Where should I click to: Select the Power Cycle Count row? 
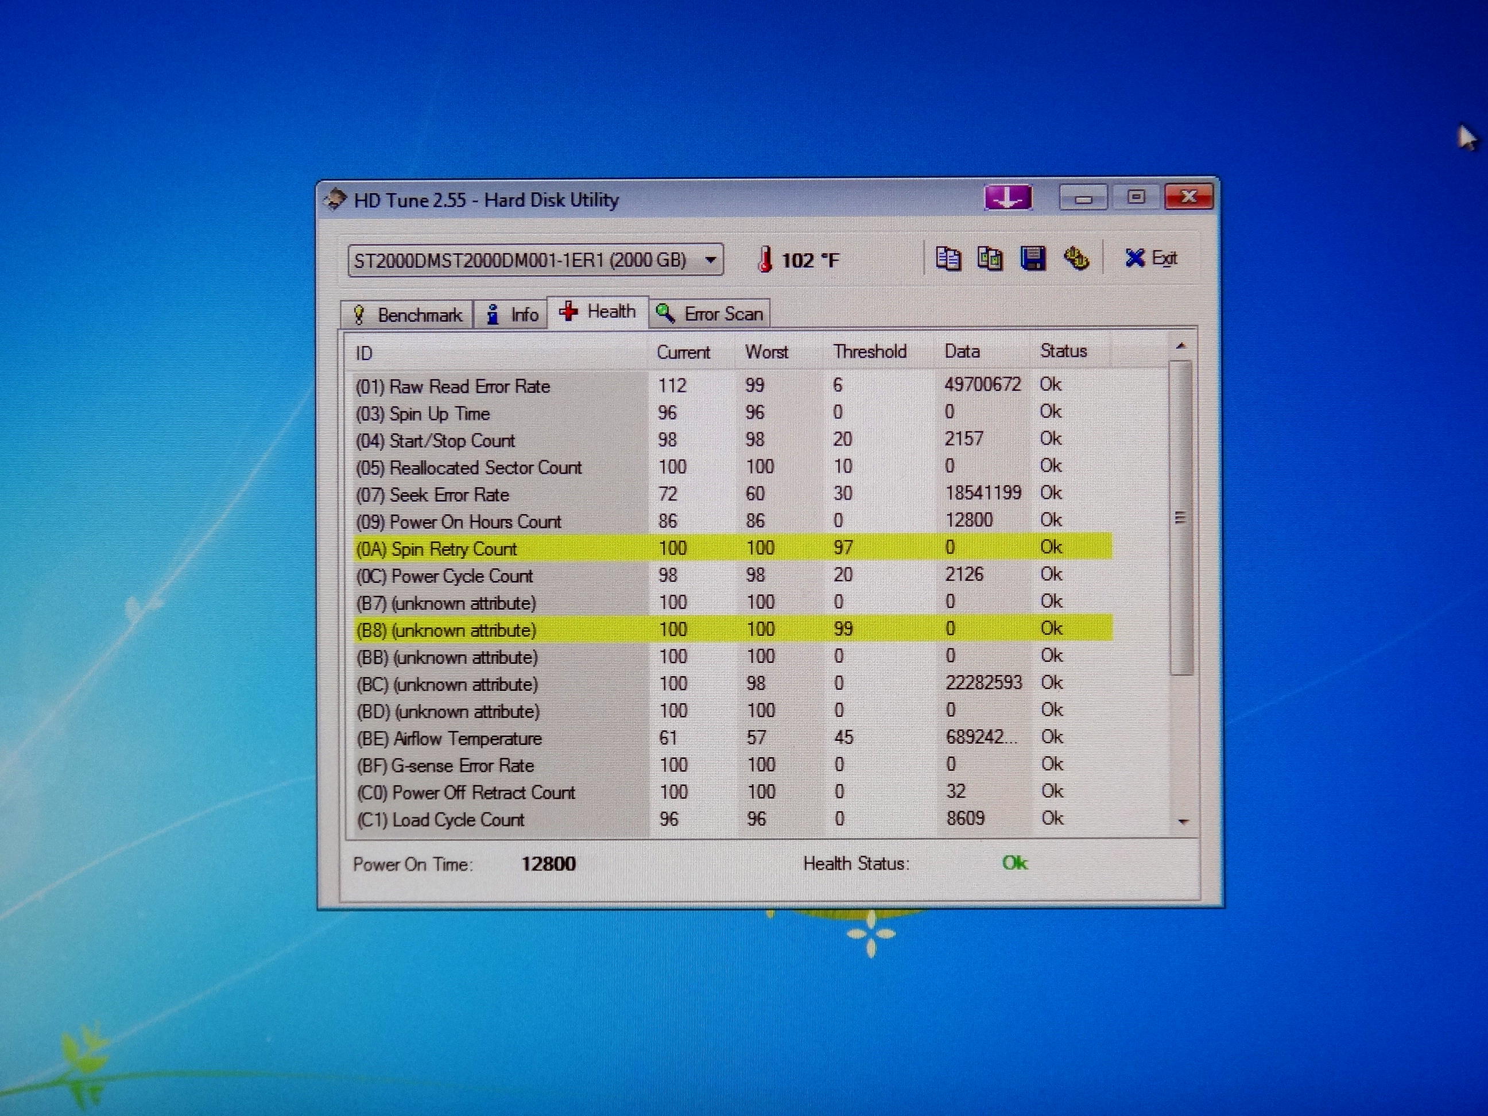click(x=732, y=575)
